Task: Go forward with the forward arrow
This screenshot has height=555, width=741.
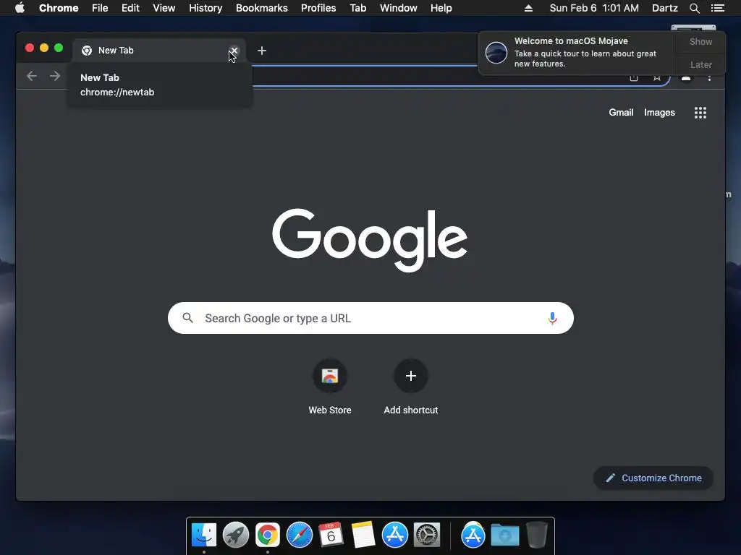Action: click(x=55, y=76)
